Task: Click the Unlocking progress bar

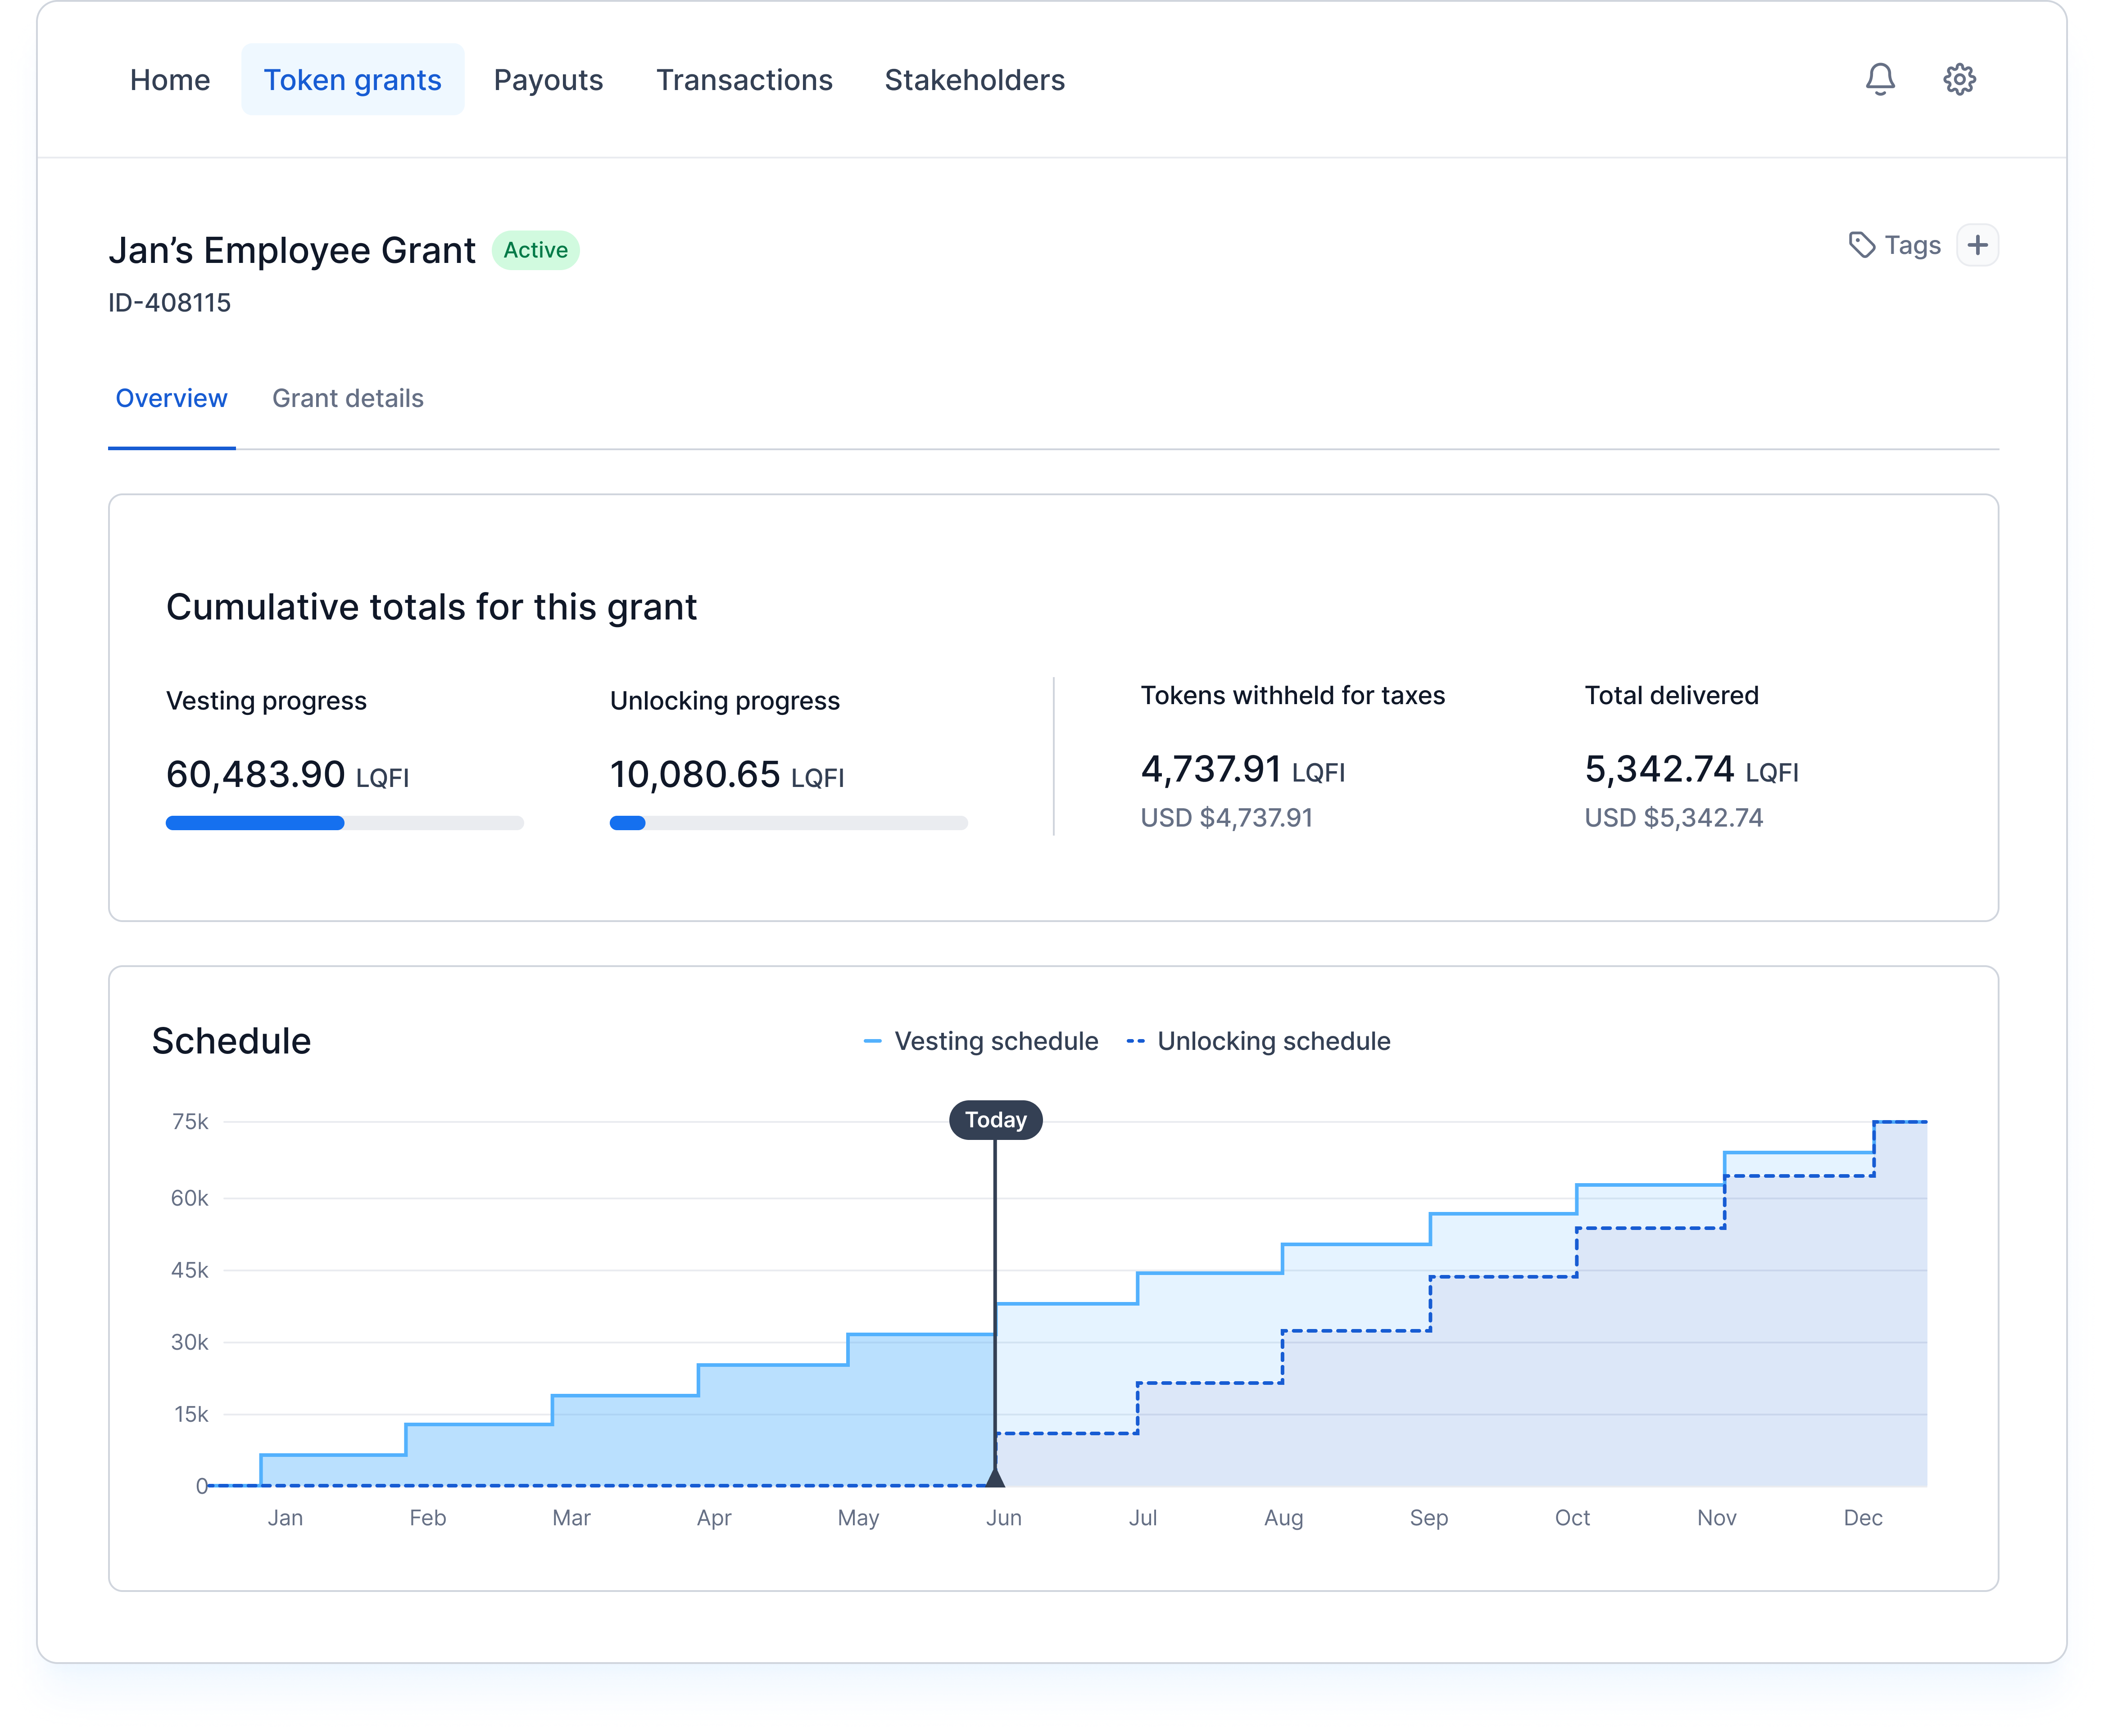Action: coord(789,823)
